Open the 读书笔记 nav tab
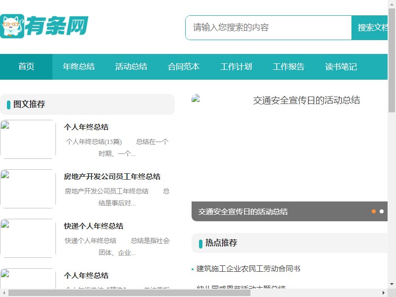Screen dimensions: 396x297 pos(341,67)
